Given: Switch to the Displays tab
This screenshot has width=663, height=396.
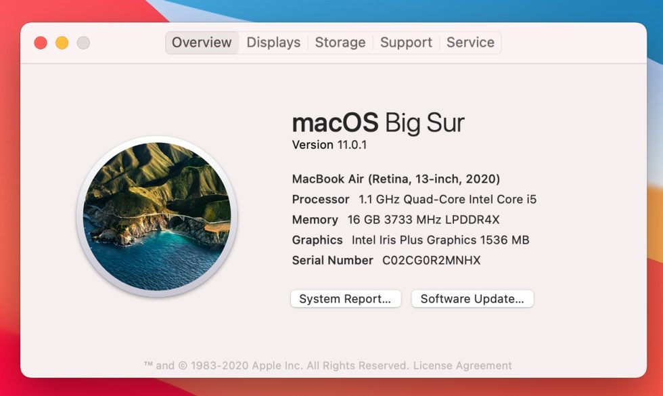Looking at the screenshot, I should (273, 43).
